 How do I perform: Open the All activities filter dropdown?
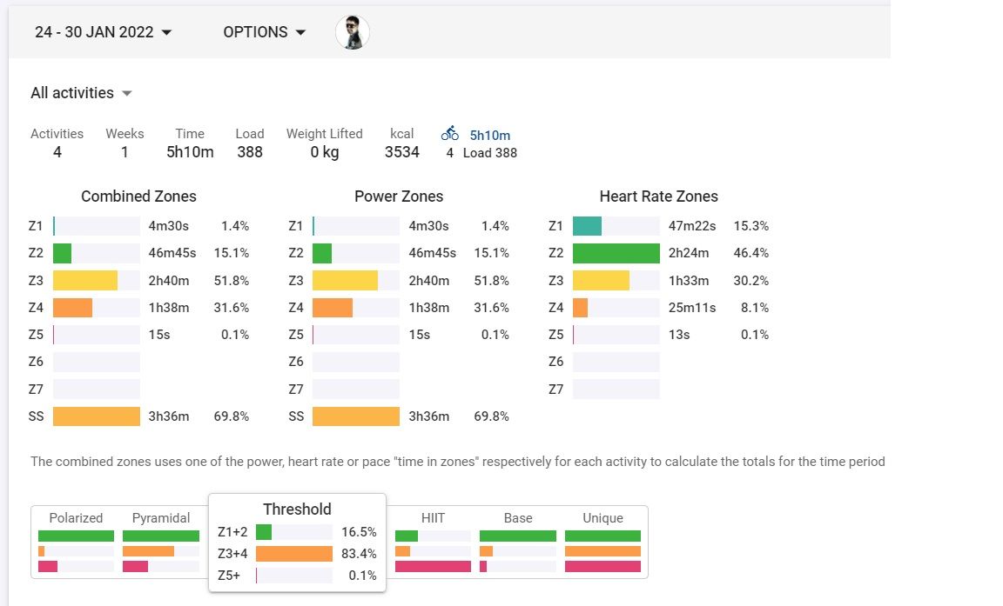(x=81, y=93)
